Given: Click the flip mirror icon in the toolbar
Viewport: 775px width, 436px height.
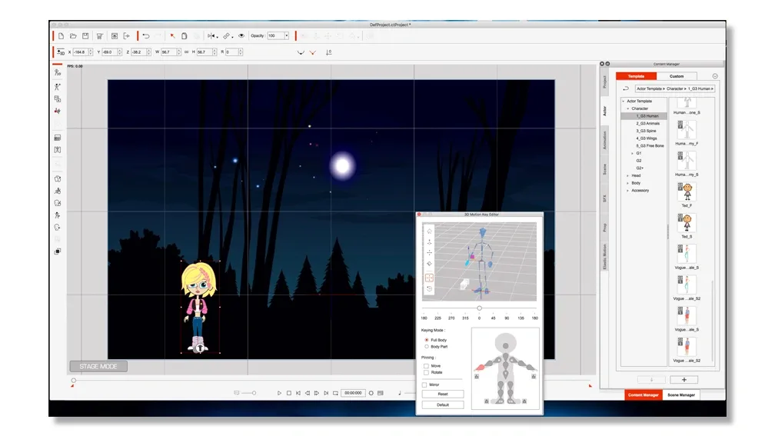Looking at the screenshot, I should tap(211, 36).
